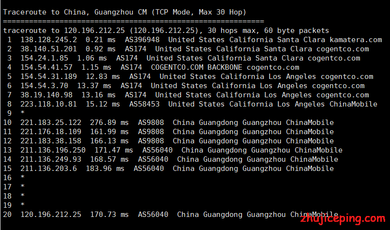Click IP 211.136.249.93 in hop 14
The image size is (390, 230).
tap(51, 159)
